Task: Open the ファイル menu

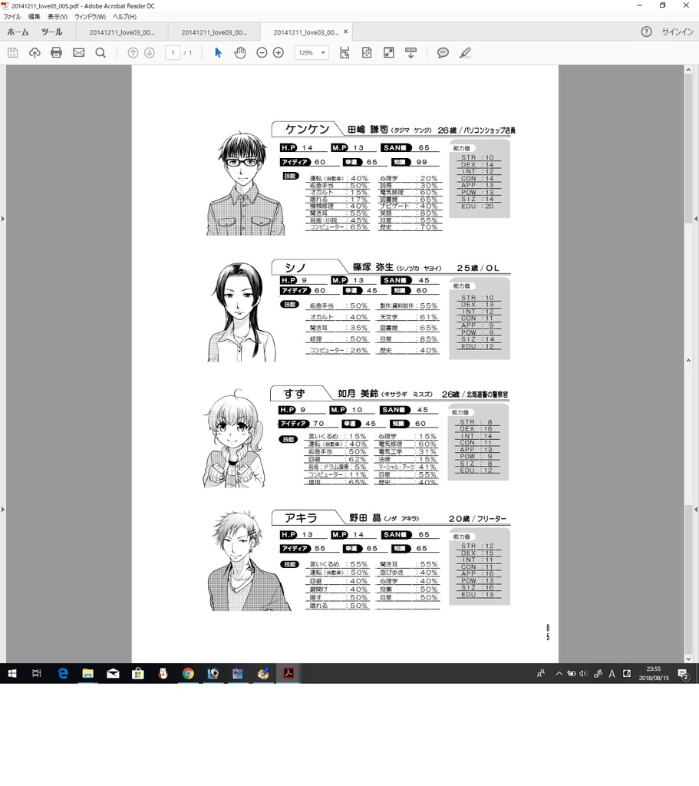Action: (12, 17)
